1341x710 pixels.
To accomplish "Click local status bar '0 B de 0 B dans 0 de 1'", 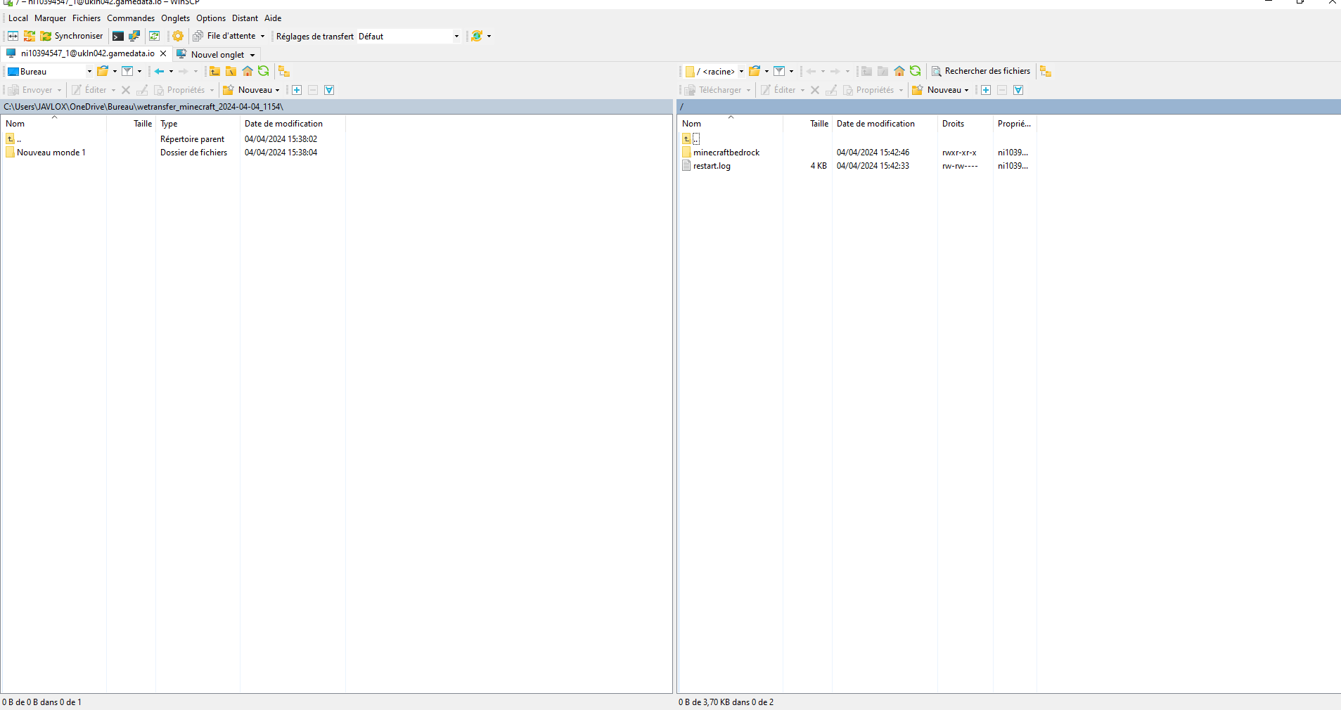I will [42, 702].
